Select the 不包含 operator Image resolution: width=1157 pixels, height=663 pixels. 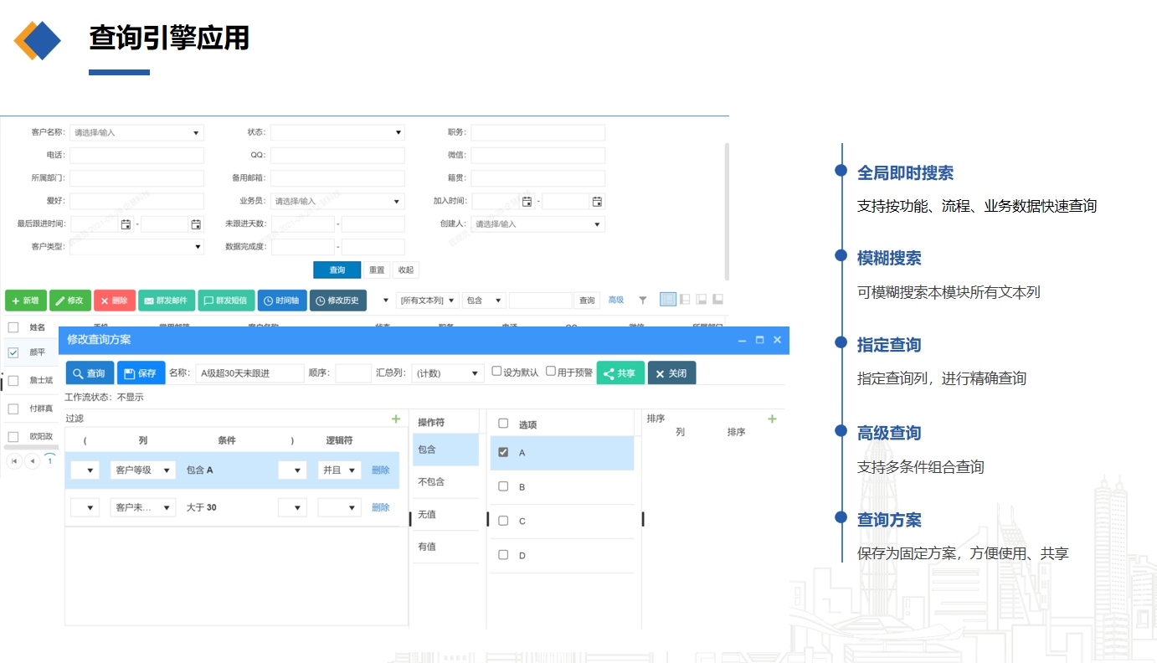pos(432,482)
